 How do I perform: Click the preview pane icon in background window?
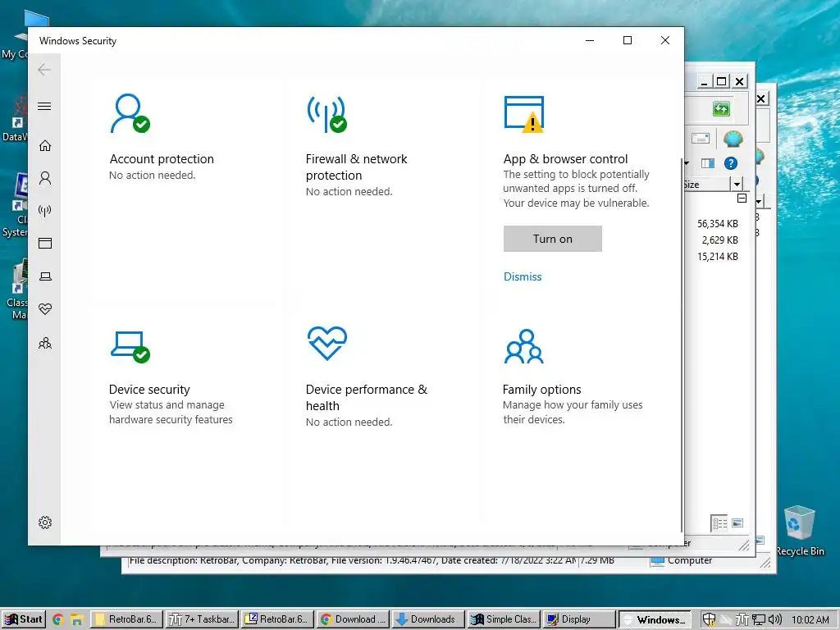pyautogui.click(x=708, y=163)
